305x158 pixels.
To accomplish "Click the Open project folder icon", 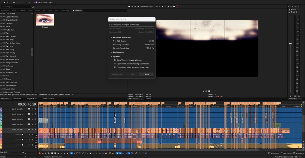I will 5,3.
